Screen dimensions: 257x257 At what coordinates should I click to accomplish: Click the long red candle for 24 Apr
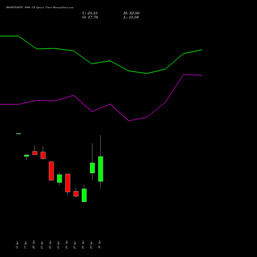coord(68,183)
